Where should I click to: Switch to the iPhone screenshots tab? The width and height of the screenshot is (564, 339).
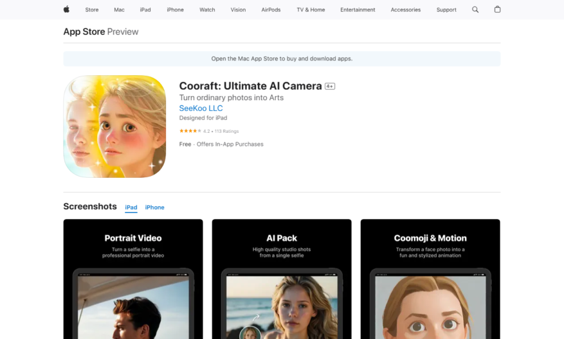pyautogui.click(x=155, y=207)
